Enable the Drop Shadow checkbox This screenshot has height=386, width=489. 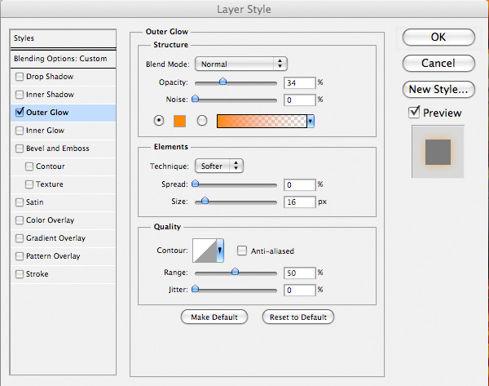tap(20, 77)
